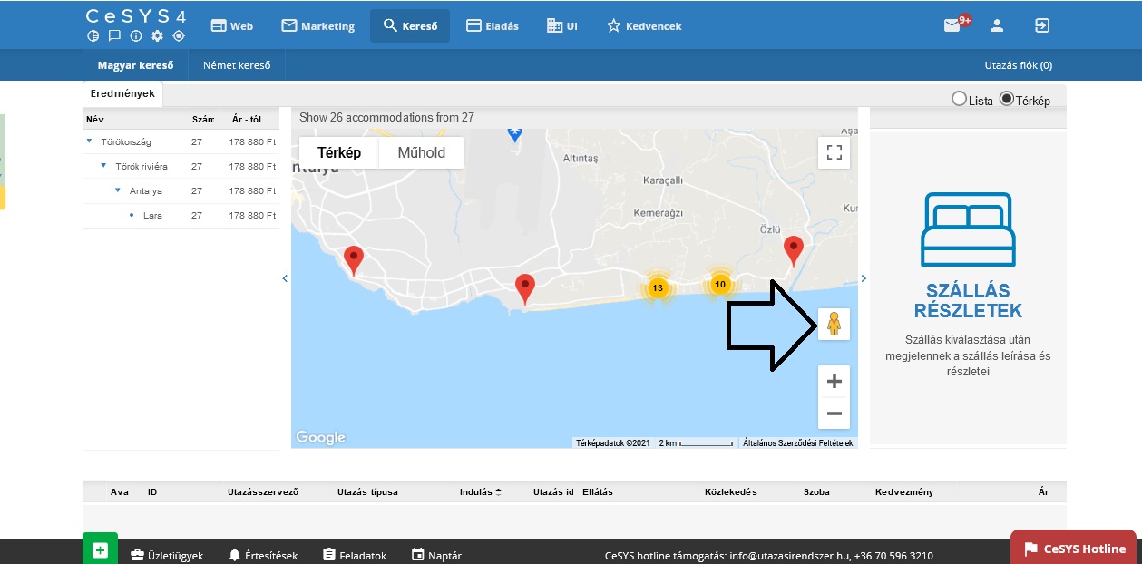This screenshot has height=564, width=1142.
Task: Collapse the Török riviéra tree node
Action: pos(104,166)
